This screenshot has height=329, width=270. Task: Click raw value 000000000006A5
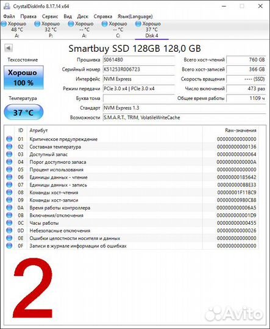click(236, 208)
